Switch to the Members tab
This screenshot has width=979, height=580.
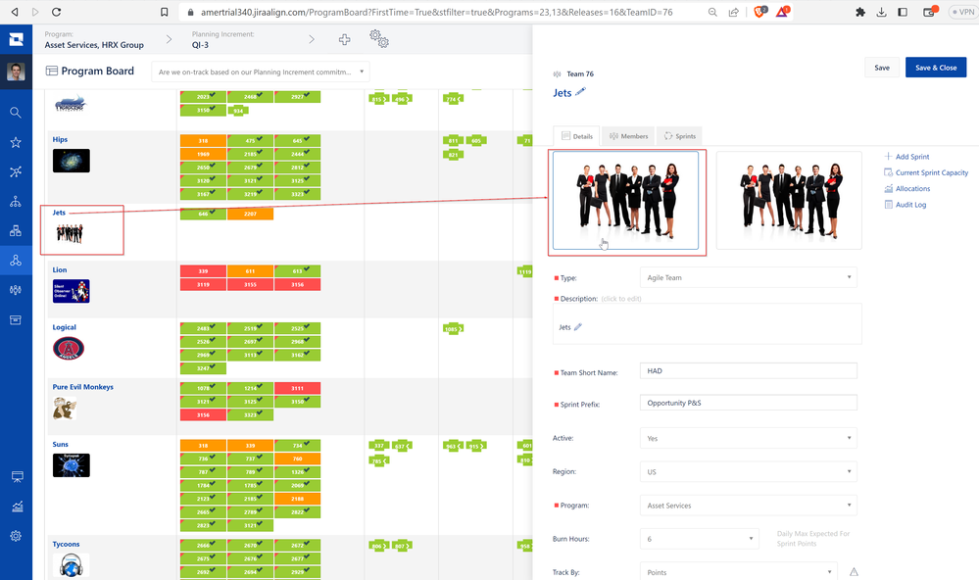point(628,135)
